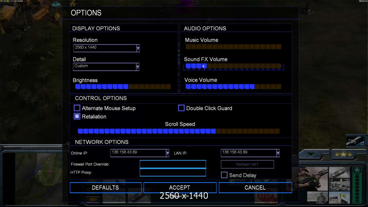Click the satellite picture icon
The image size is (368, 207).
click(x=355, y=141)
